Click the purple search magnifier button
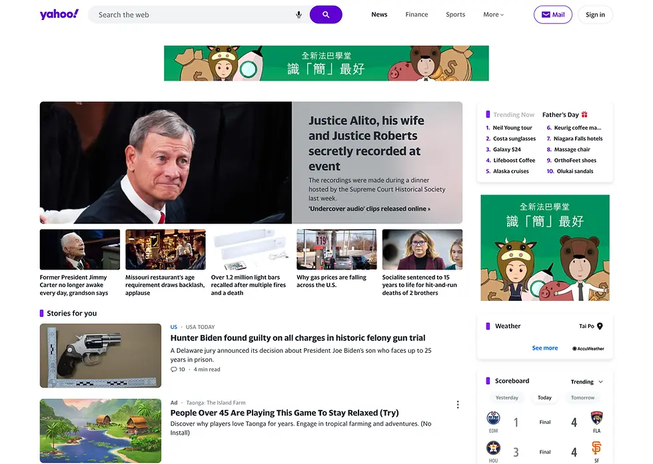This screenshot has height=464, width=653. 326,15
